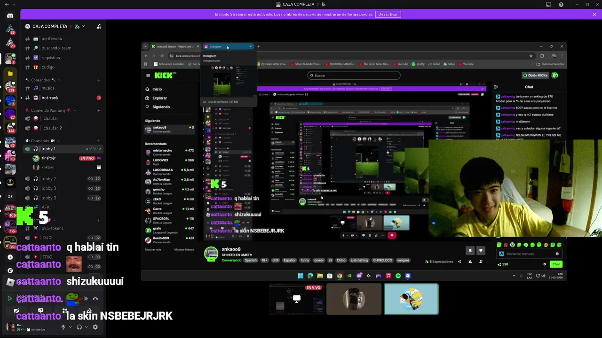The image size is (602, 338).
Task: Click the Discord help icon in title bar
Action: click(x=561, y=5)
